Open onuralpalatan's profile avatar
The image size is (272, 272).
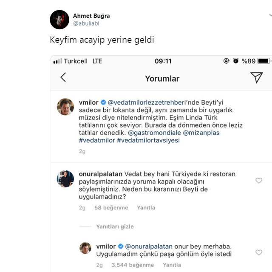click(x=65, y=179)
